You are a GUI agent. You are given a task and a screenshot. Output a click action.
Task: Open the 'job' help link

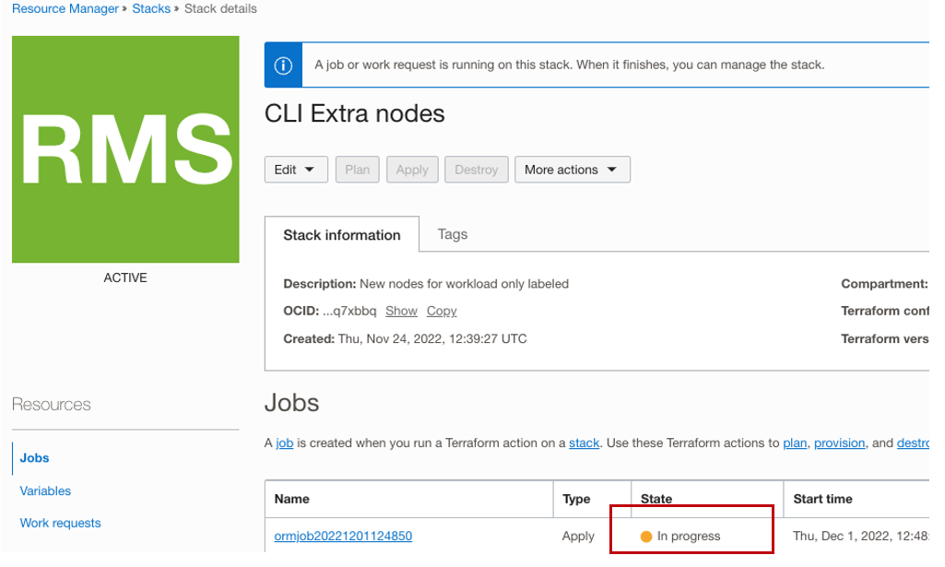[x=285, y=443]
